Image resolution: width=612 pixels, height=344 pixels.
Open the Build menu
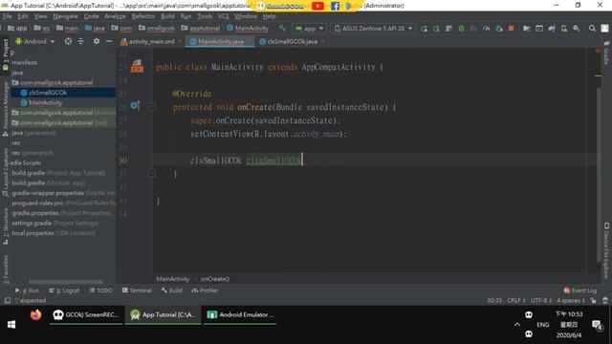tap(168, 16)
